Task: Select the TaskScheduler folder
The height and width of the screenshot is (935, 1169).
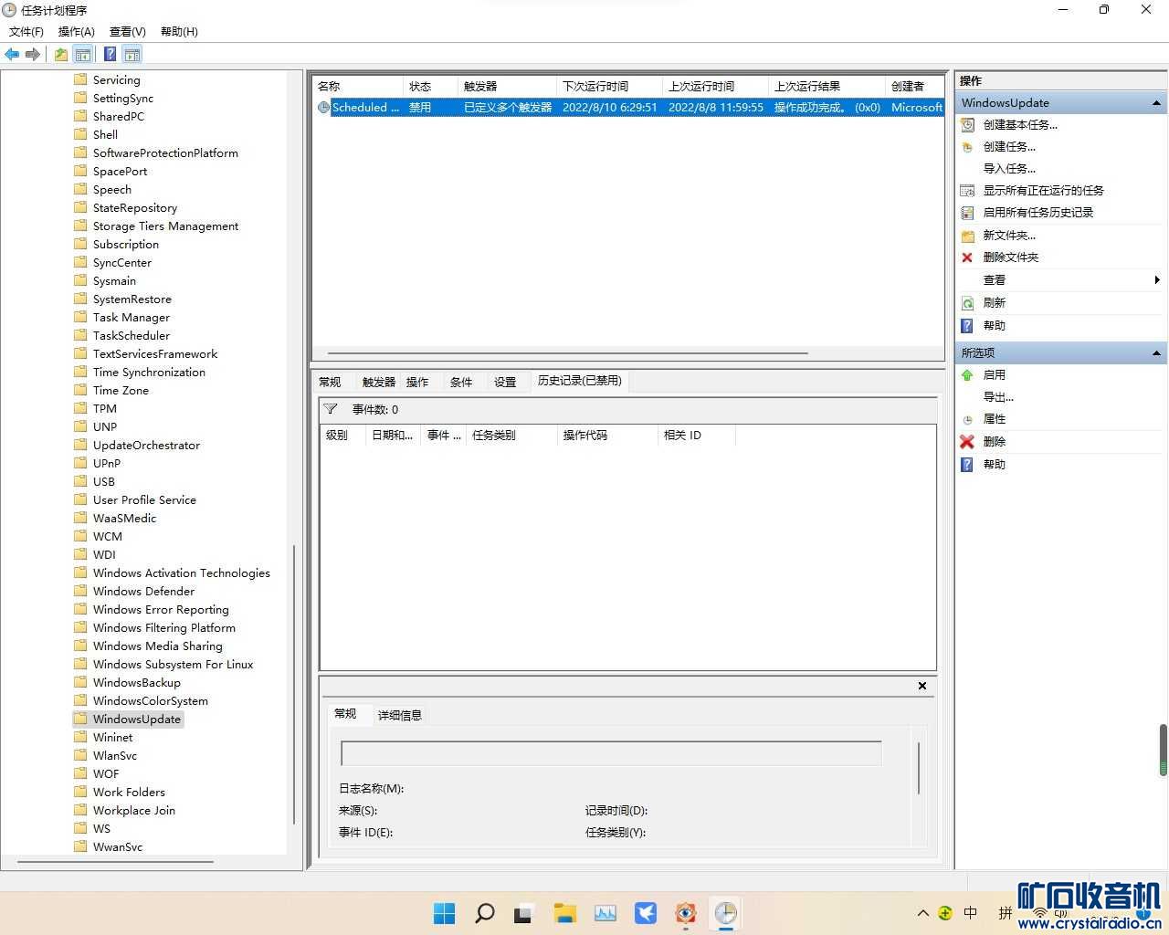Action: tap(131, 335)
